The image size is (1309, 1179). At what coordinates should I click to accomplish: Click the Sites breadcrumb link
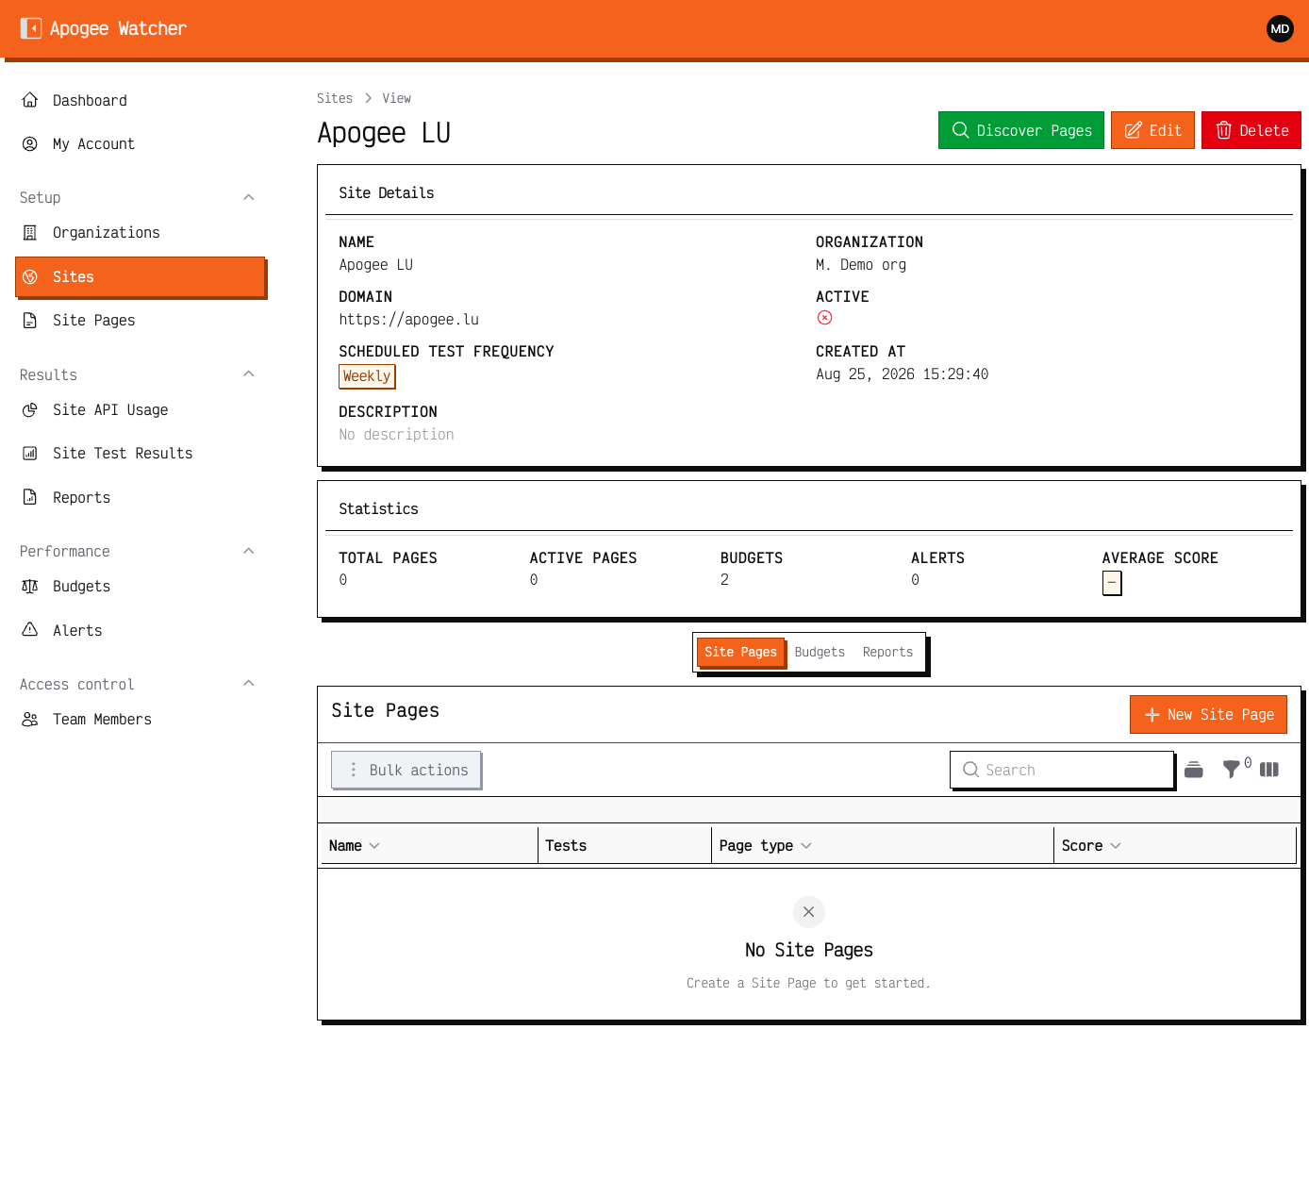[335, 98]
